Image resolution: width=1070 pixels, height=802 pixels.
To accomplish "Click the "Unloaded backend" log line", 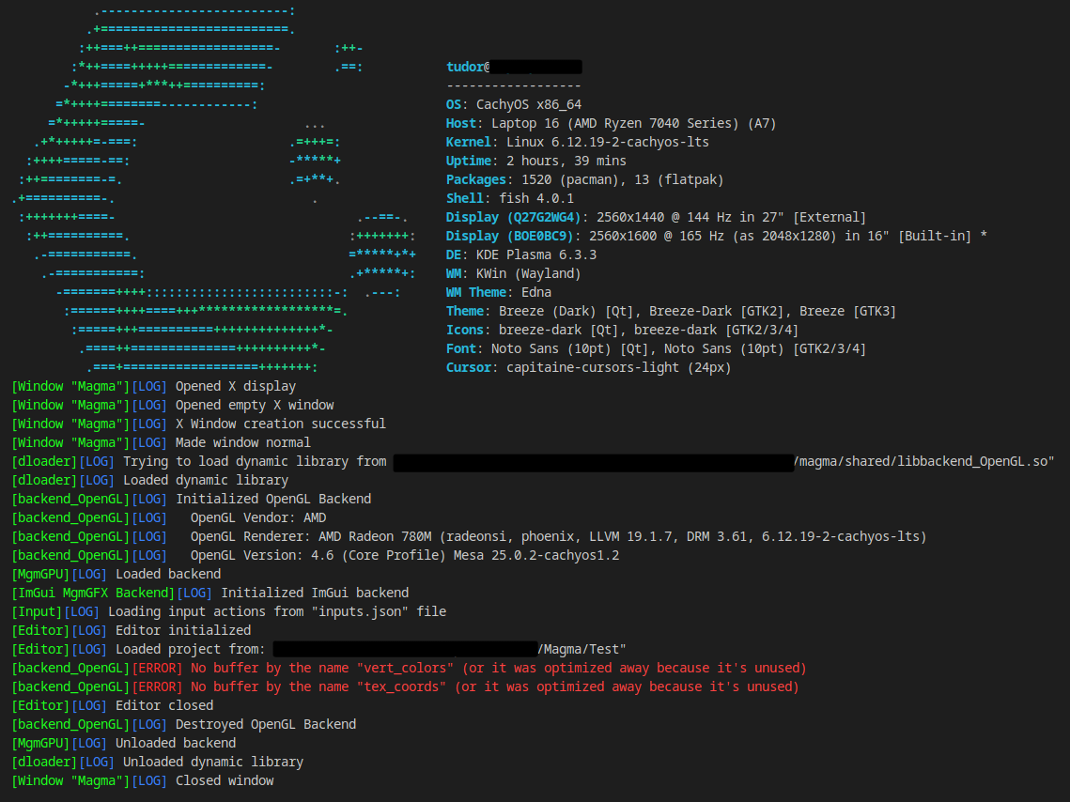I will coord(124,743).
